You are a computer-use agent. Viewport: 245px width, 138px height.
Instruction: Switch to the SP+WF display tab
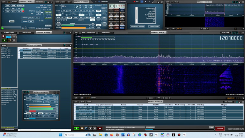point(87,98)
